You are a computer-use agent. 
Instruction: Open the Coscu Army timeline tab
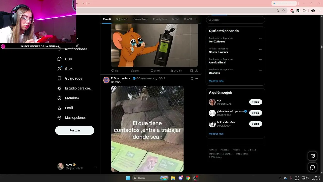pos(141,19)
